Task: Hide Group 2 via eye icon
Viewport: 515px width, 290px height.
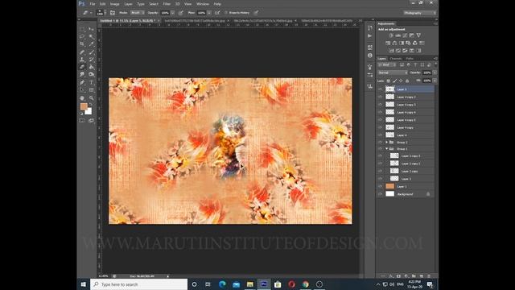Action: (381, 143)
